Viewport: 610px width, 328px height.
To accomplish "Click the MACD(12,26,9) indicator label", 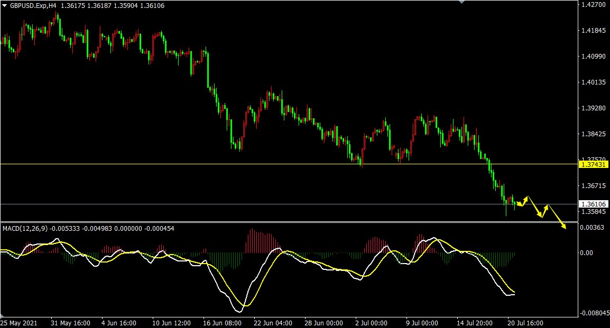I will pos(25,229).
